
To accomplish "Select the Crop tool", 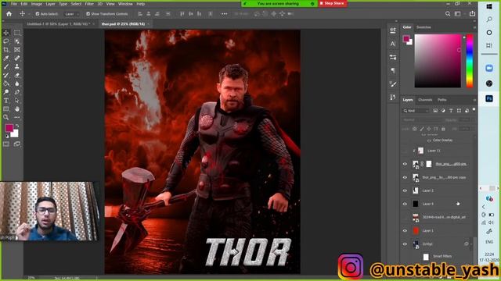I will tap(6, 50).
